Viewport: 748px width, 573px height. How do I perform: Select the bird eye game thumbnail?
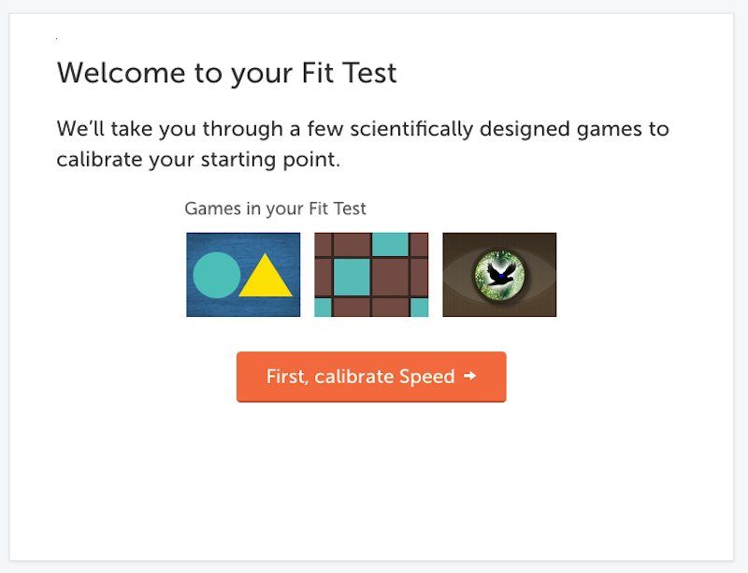click(499, 275)
